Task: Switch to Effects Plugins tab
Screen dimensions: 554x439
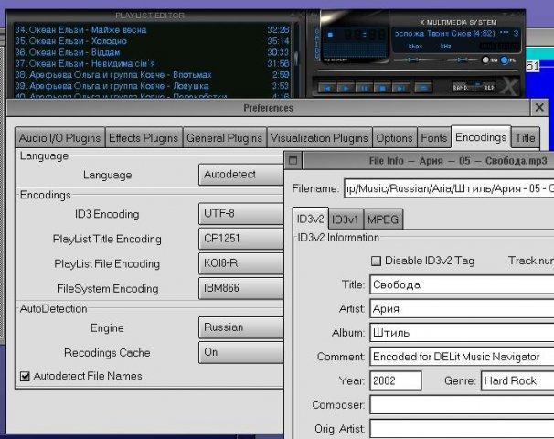Action: click(x=144, y=138)
